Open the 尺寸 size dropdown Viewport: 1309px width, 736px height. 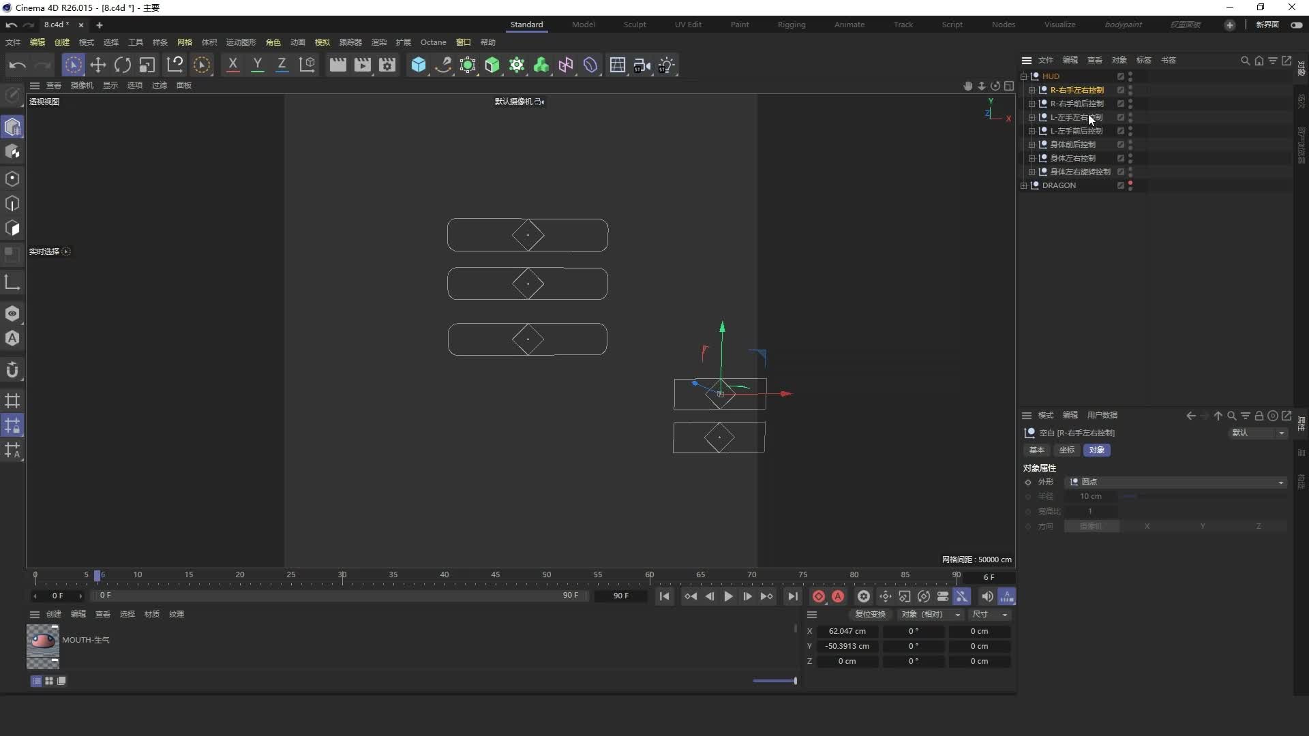990,615
